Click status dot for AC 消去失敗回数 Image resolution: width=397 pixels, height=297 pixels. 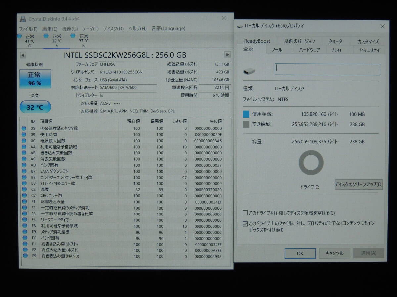click(x=24, y=159)
